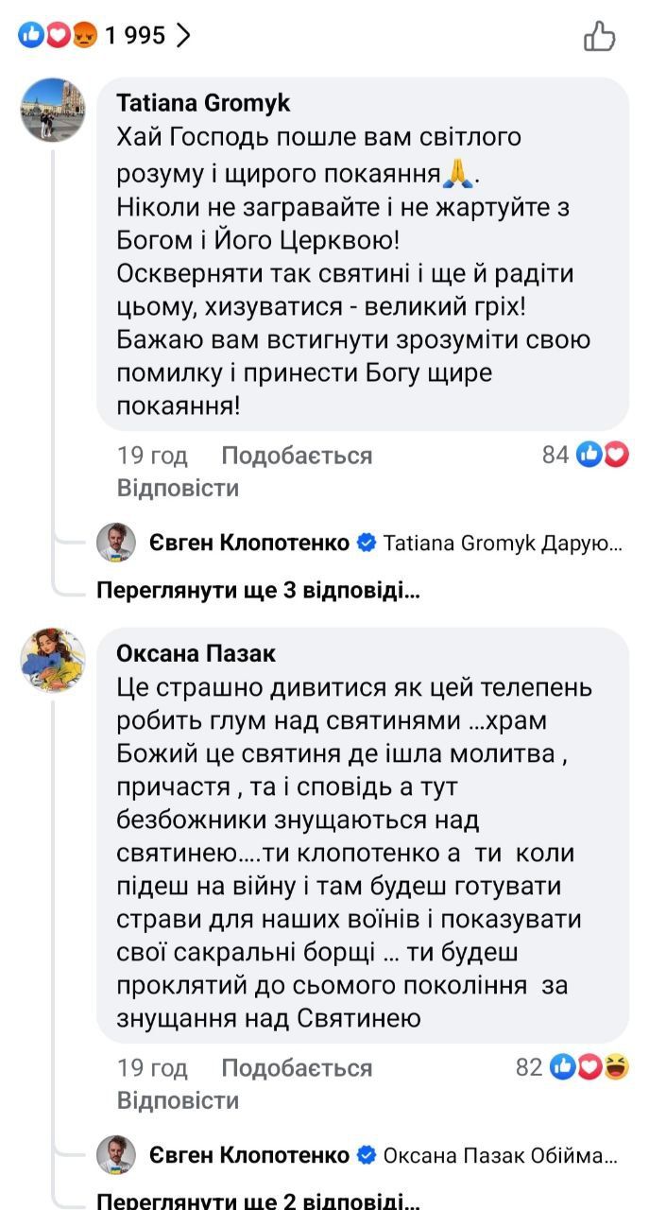
Task: Tap the thumbs-up like icon at top right
Action: [600, 36]
